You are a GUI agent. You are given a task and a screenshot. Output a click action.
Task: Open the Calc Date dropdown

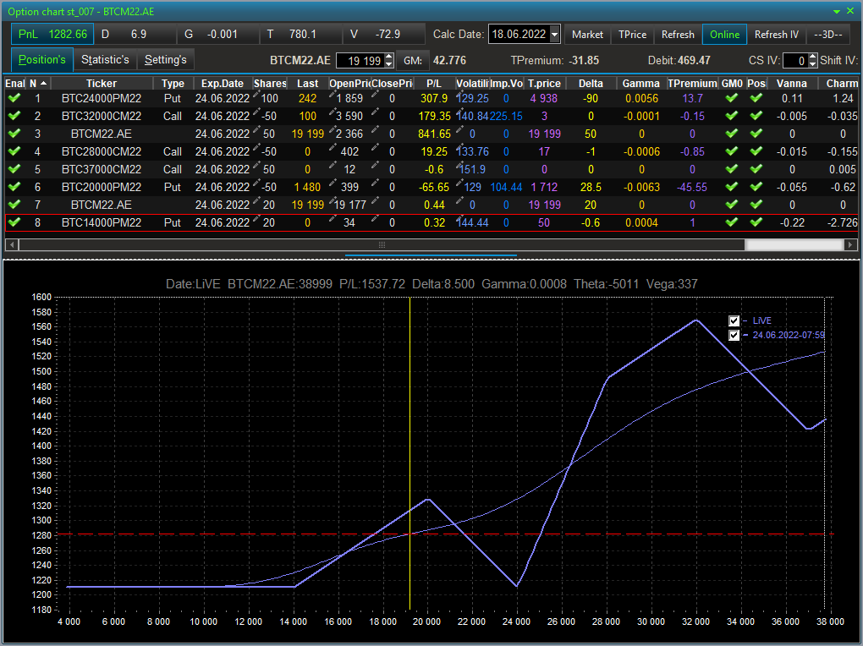pos(555,34)
